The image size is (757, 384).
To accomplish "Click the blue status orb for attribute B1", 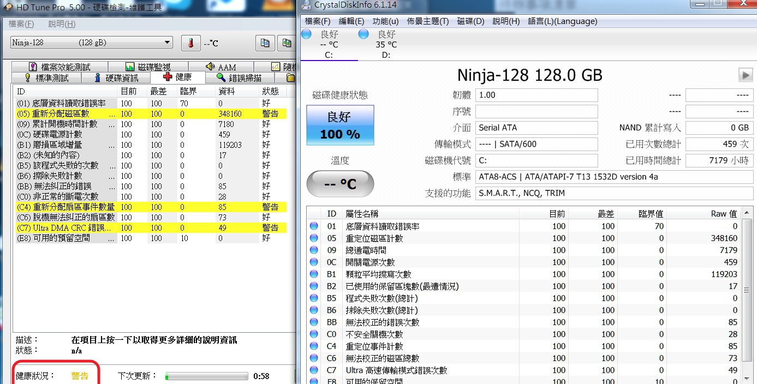I will (x=314, y=274).
